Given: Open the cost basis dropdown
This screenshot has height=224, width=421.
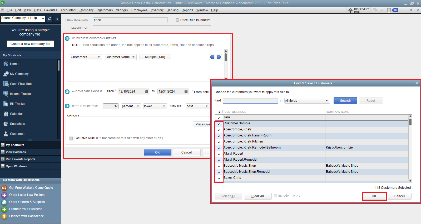Looking at the screenshot, I should pos(198,106).
